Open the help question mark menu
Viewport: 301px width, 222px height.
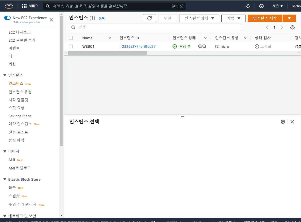(x=261, y=6)
